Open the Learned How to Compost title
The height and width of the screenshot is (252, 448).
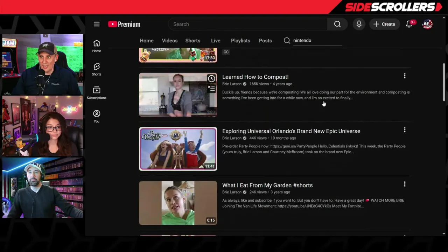pyautogui.click(x=255, y=77)
